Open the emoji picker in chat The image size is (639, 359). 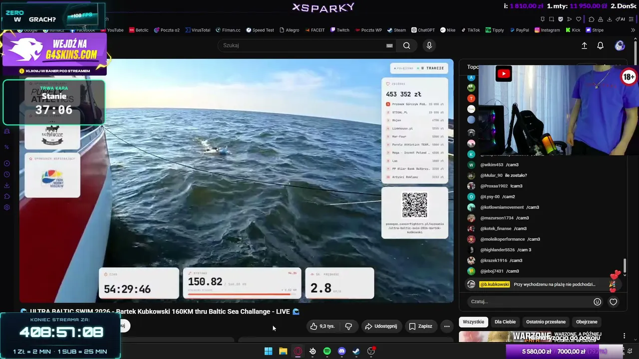click(x=597, y=302)
